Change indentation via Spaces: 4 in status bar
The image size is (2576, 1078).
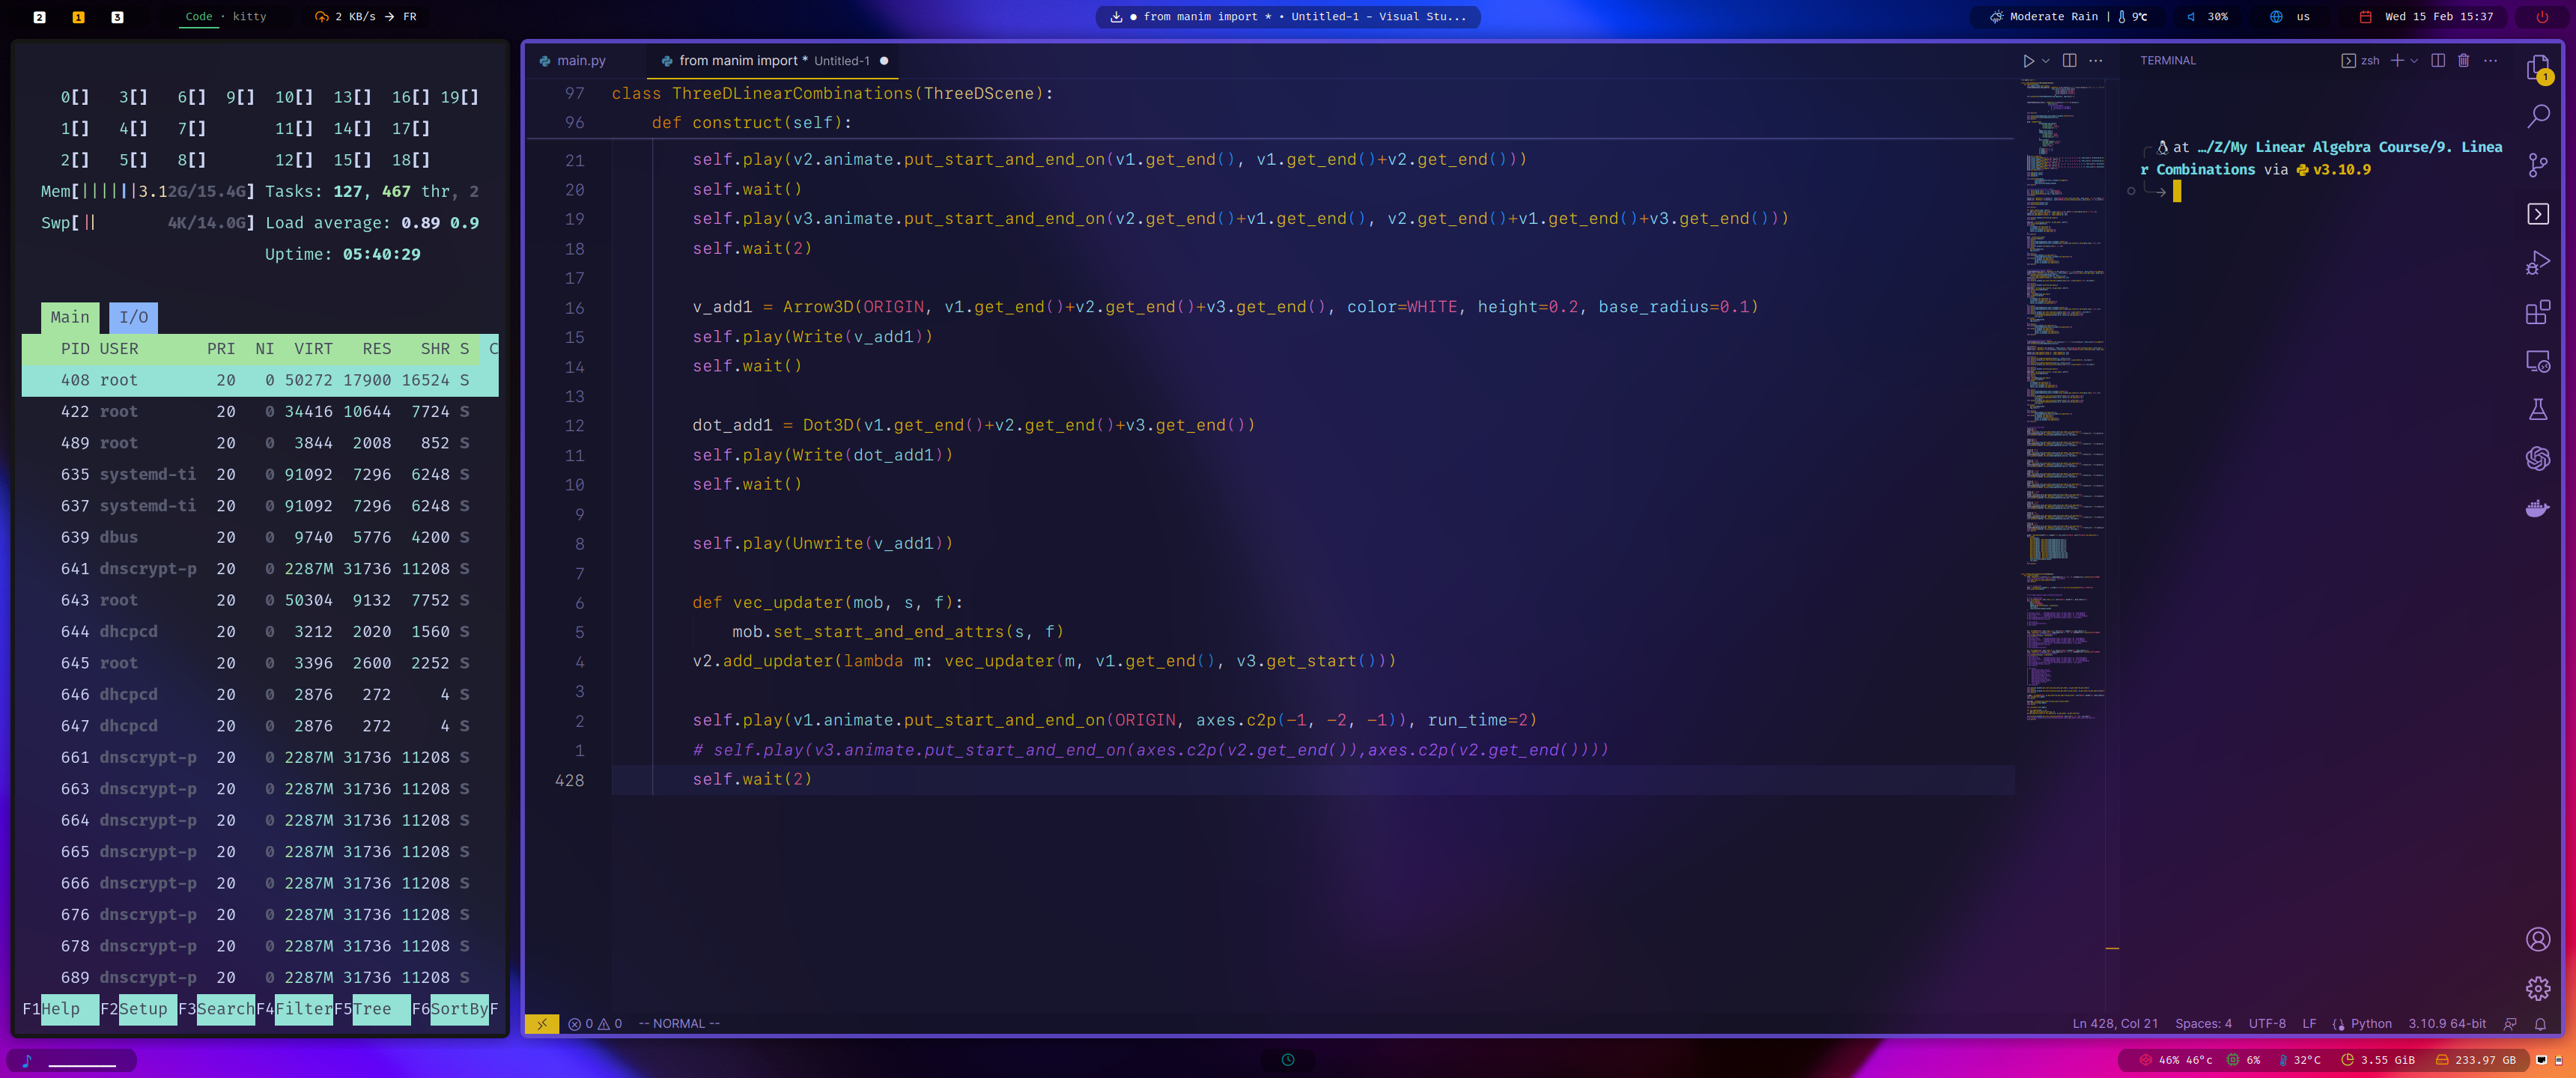pyautogui.click(x=2203, y=1023)
